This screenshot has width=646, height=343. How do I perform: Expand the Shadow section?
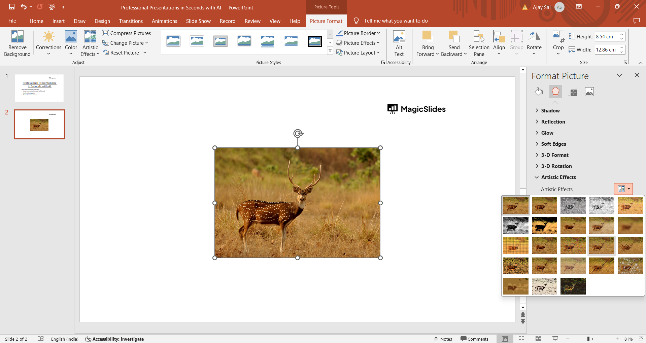(x=550, y=110)
